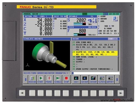This screenshot has height=103, width=136.
Task: Toggle CHAR cursor mode in program header
Action: point(113,39)
